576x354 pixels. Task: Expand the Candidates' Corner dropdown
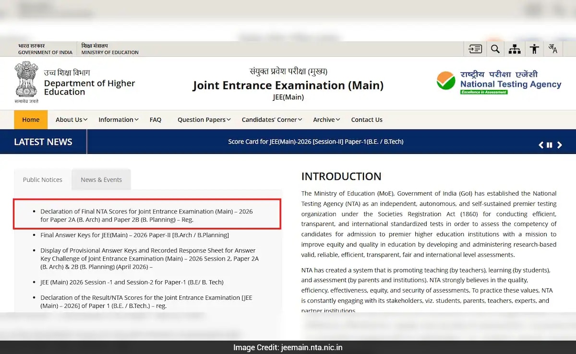click(272, 120)
